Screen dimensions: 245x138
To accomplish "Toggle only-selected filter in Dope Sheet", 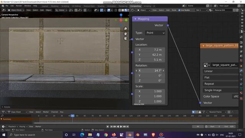I will [193, 112].
